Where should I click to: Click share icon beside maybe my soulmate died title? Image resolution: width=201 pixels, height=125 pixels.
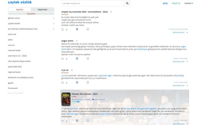111,12
